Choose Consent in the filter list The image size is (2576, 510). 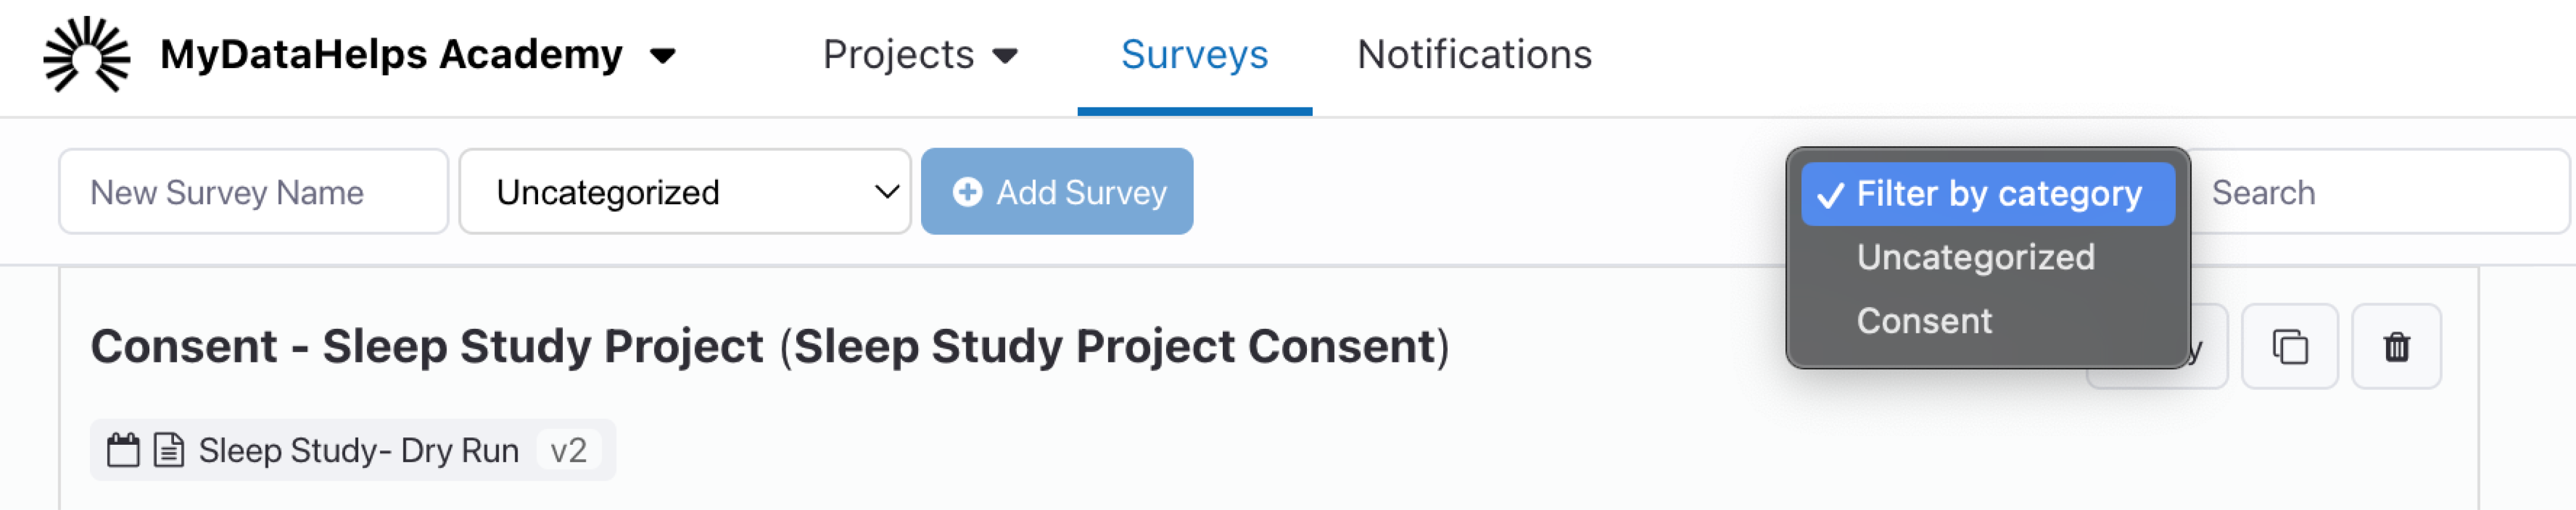1924,321
